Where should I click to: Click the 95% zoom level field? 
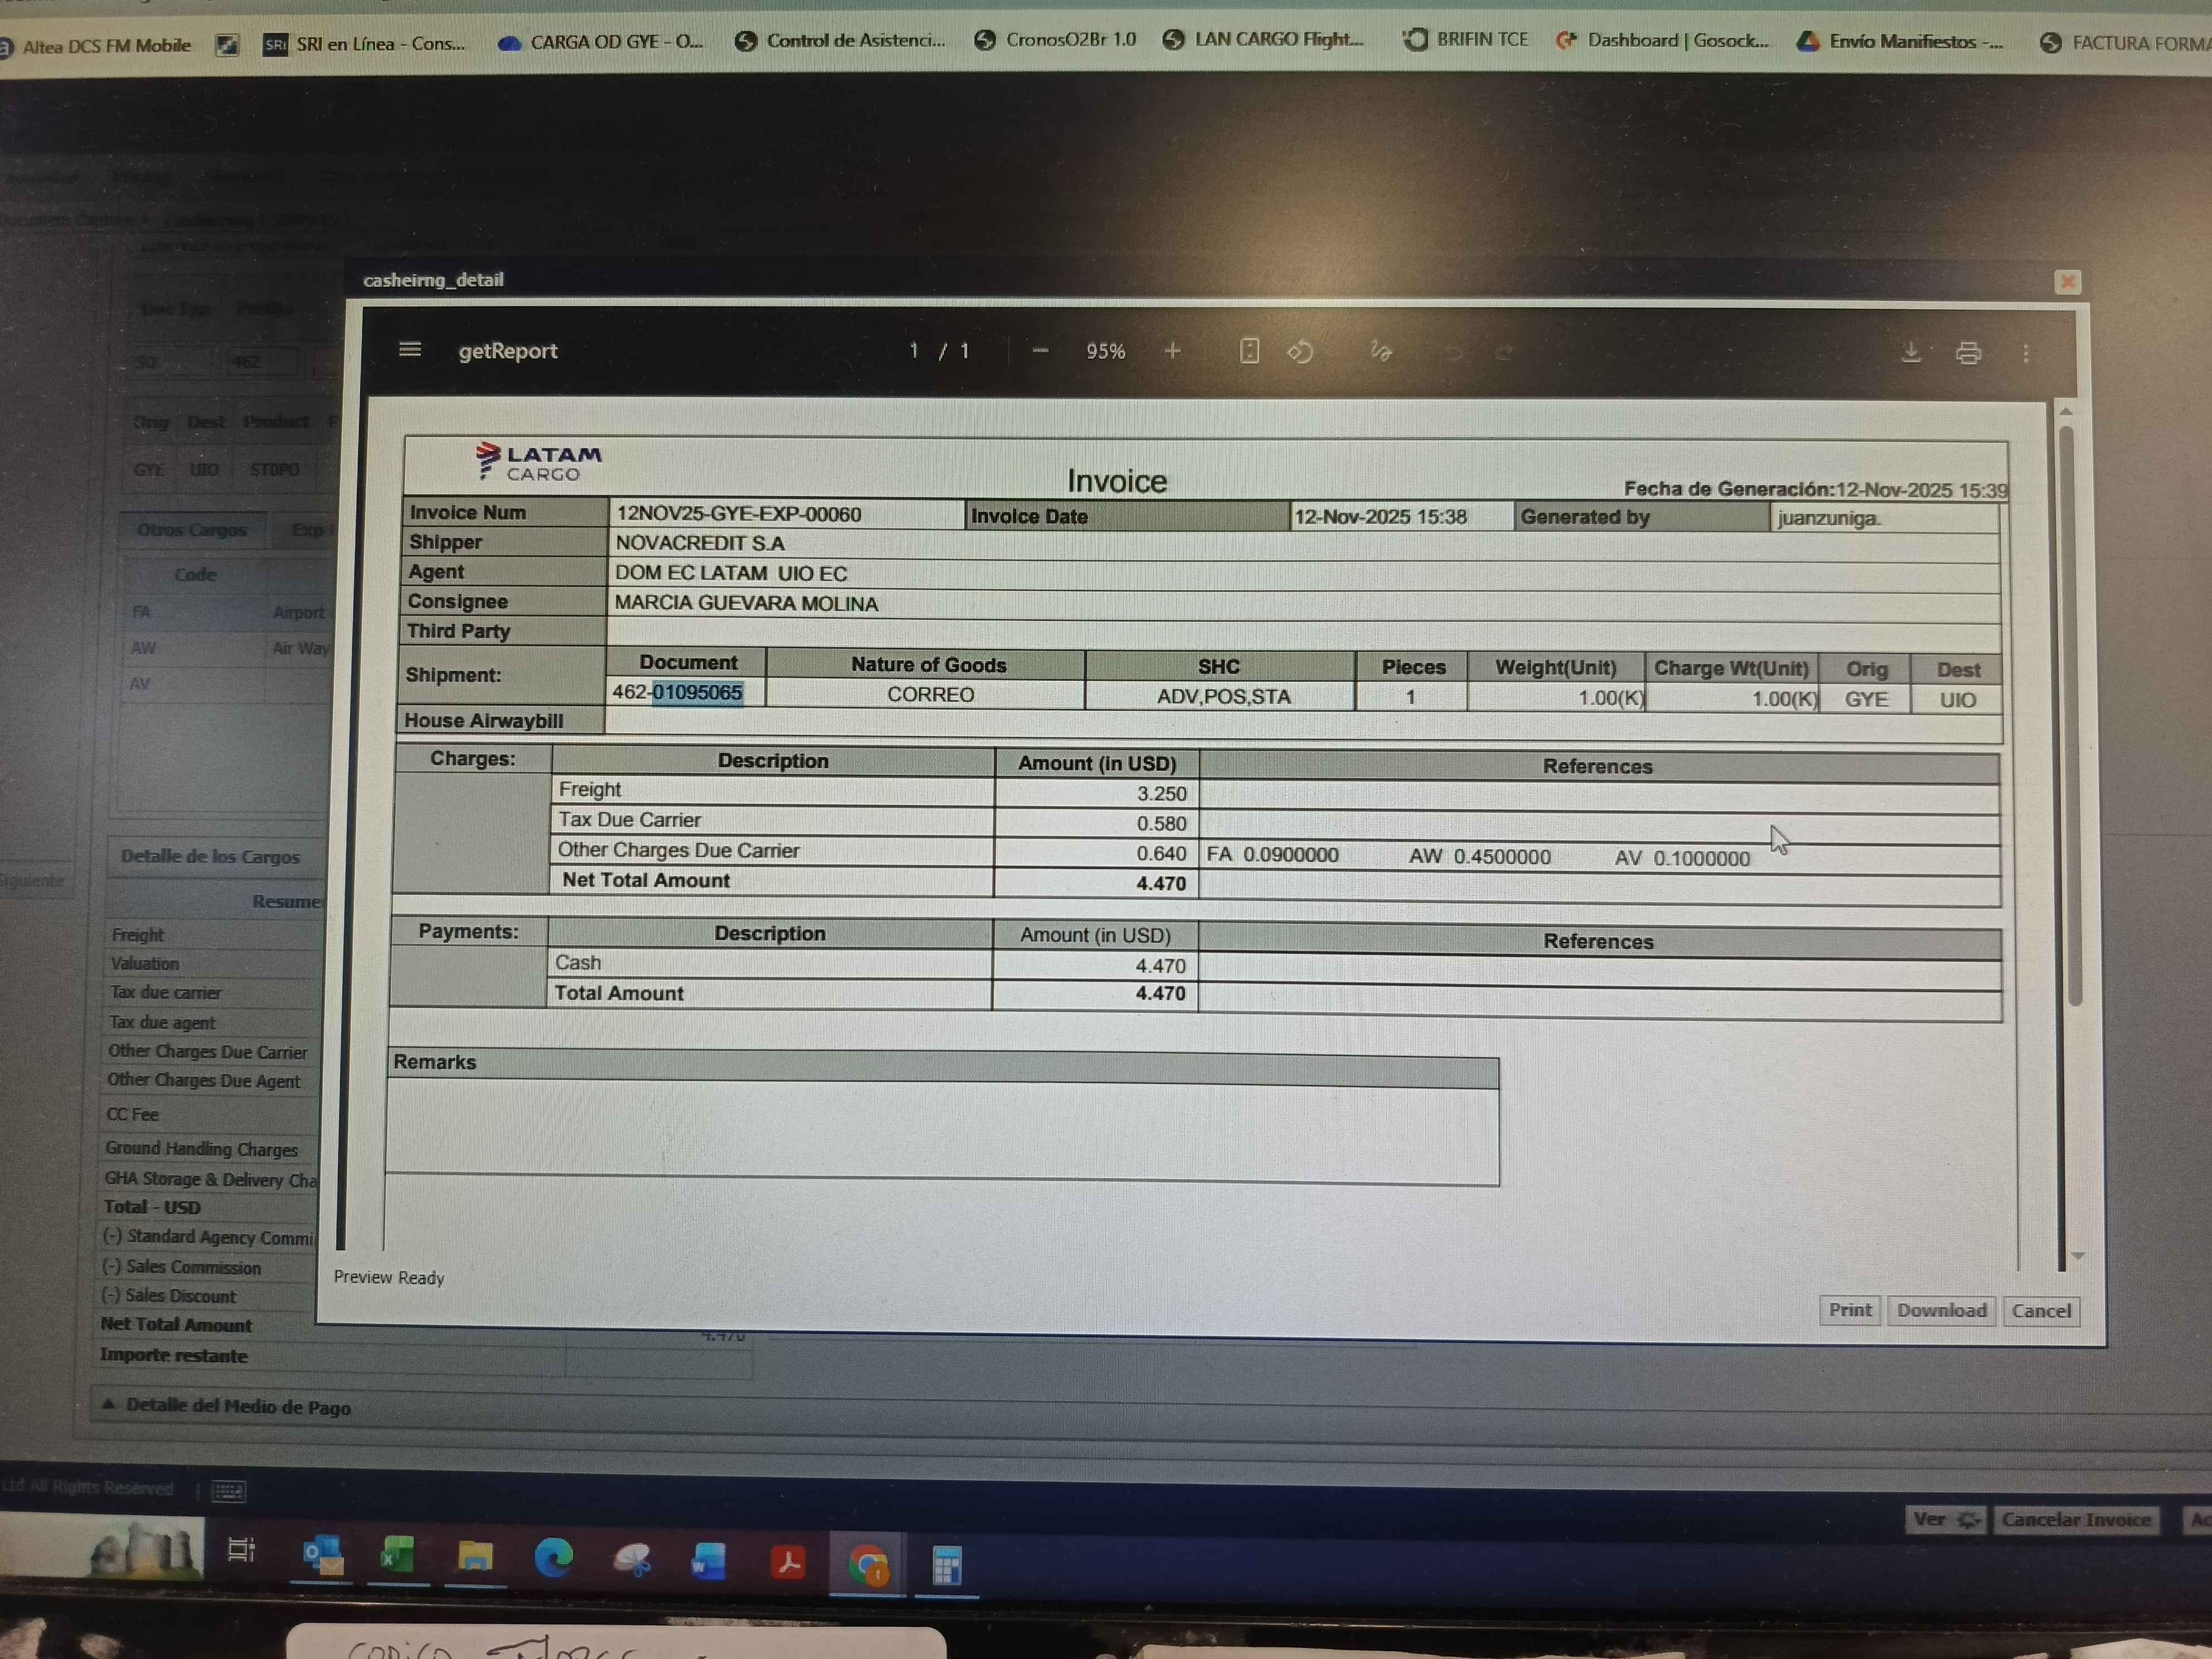pos(1106,351)
